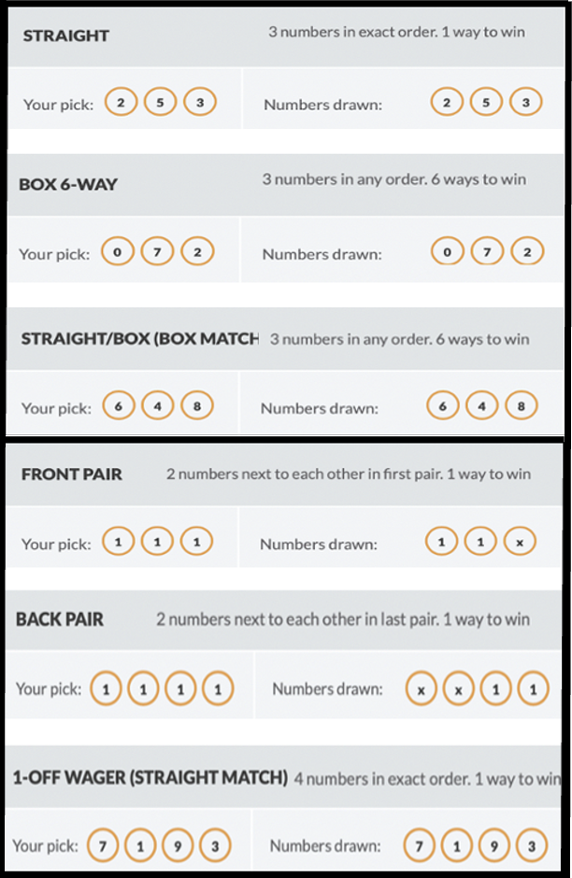Select the 7 ball in Box 6-Way numbers drawn
Viewport: 572px width, 878px height.
(487, 252)
